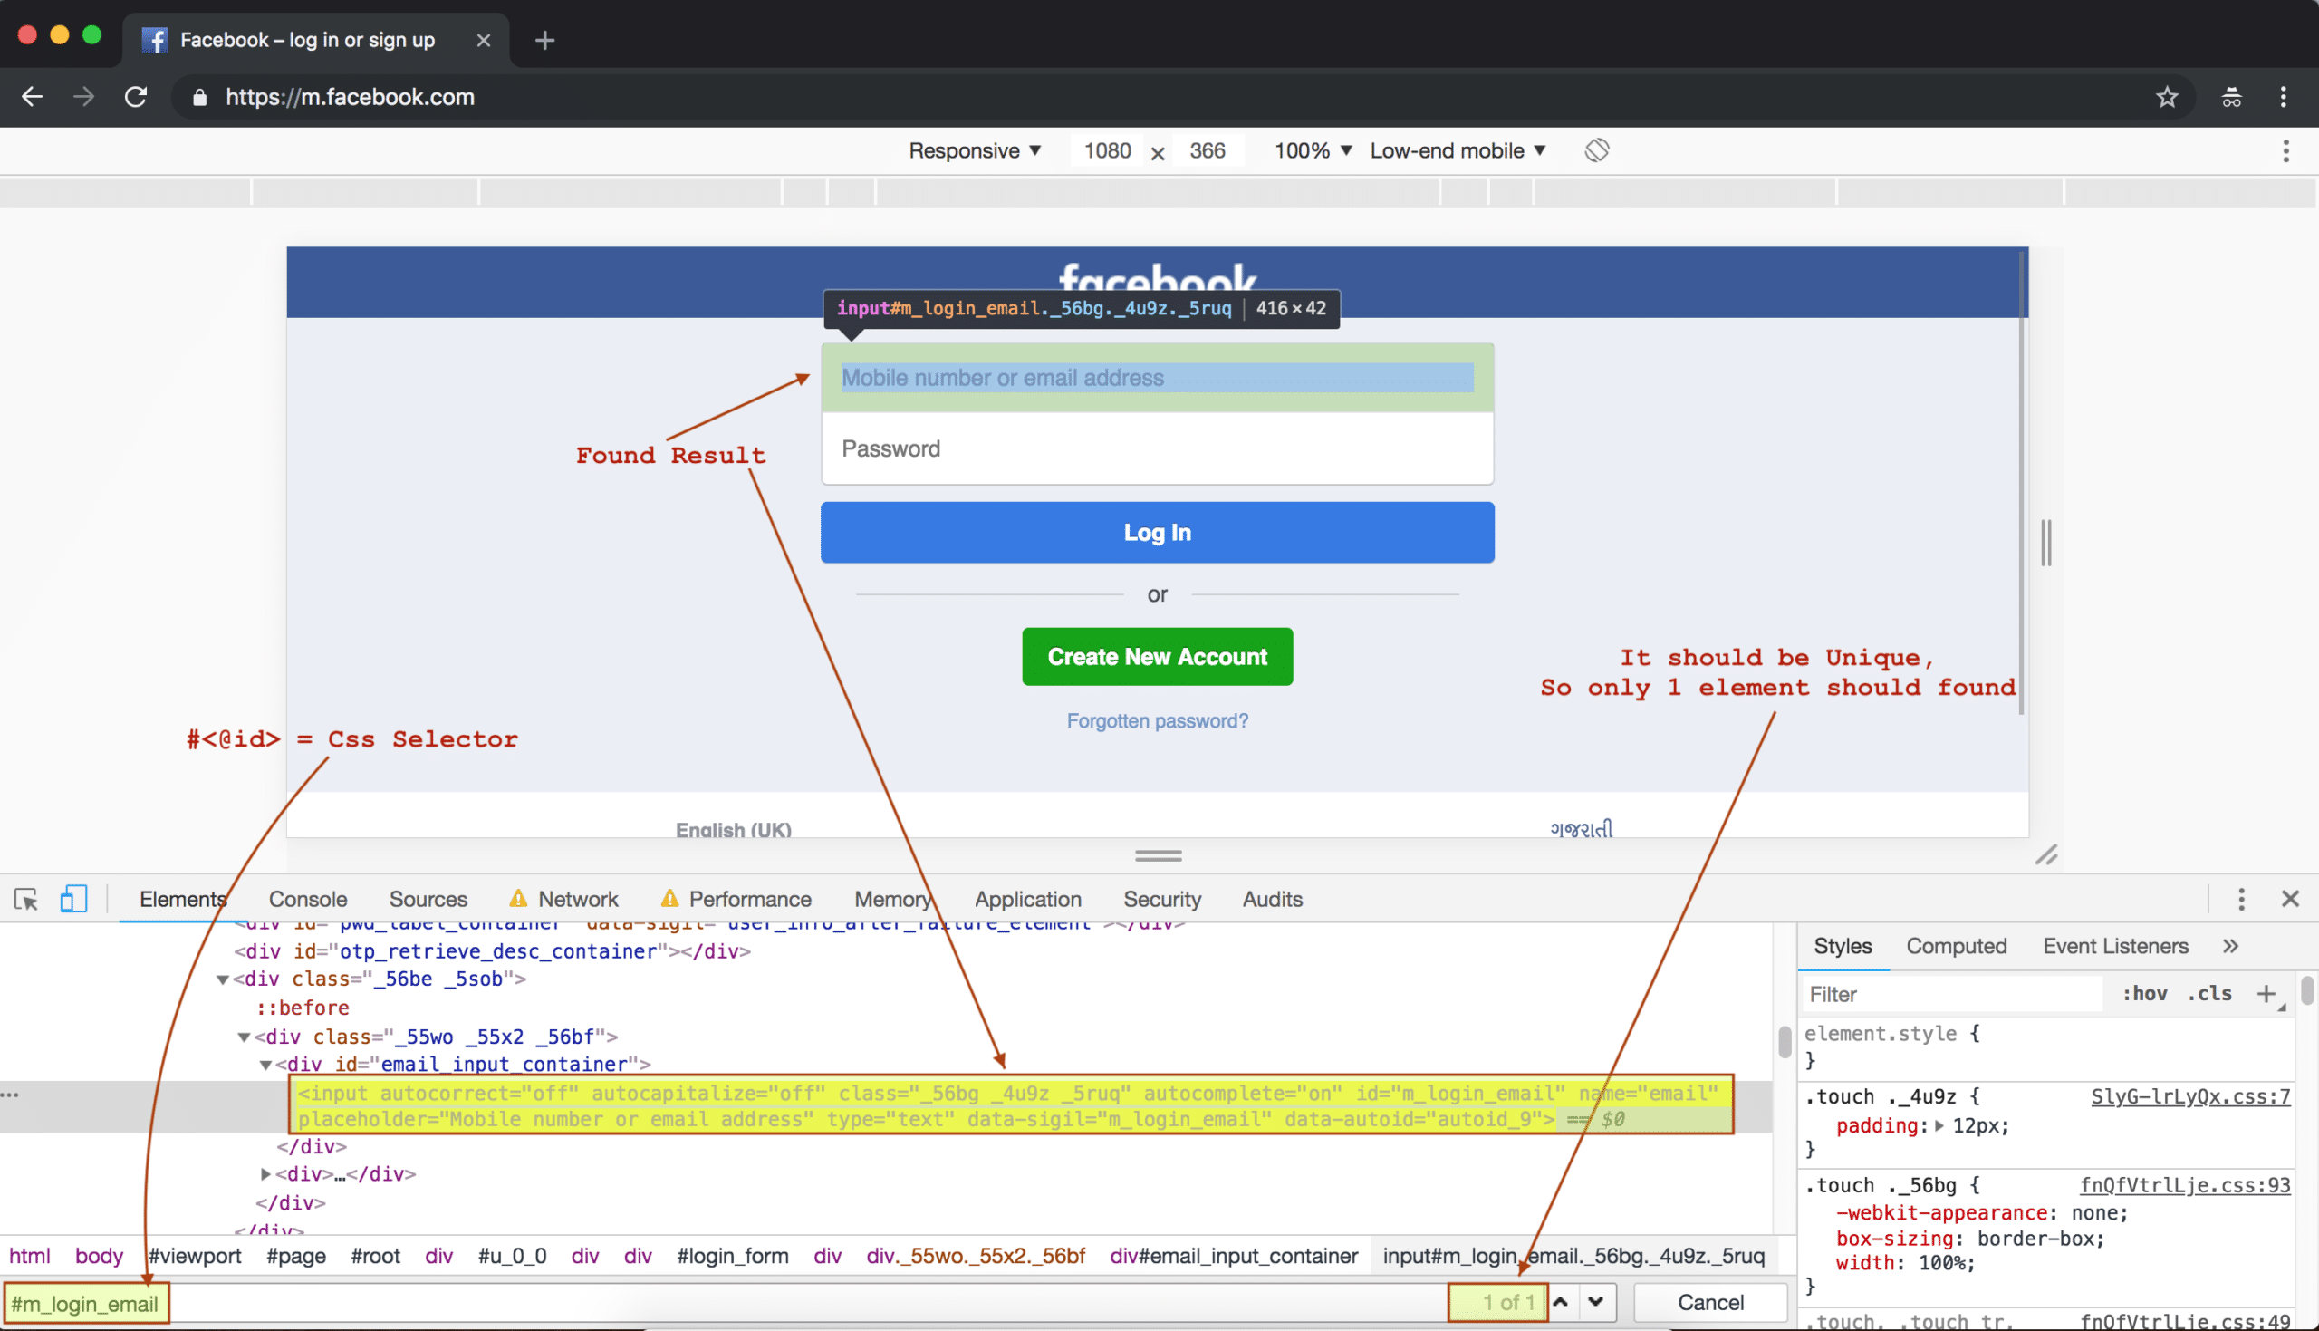
Task: Open SlyG-lrLyQx.css:7 source link
Action: coord(2190,1096)
